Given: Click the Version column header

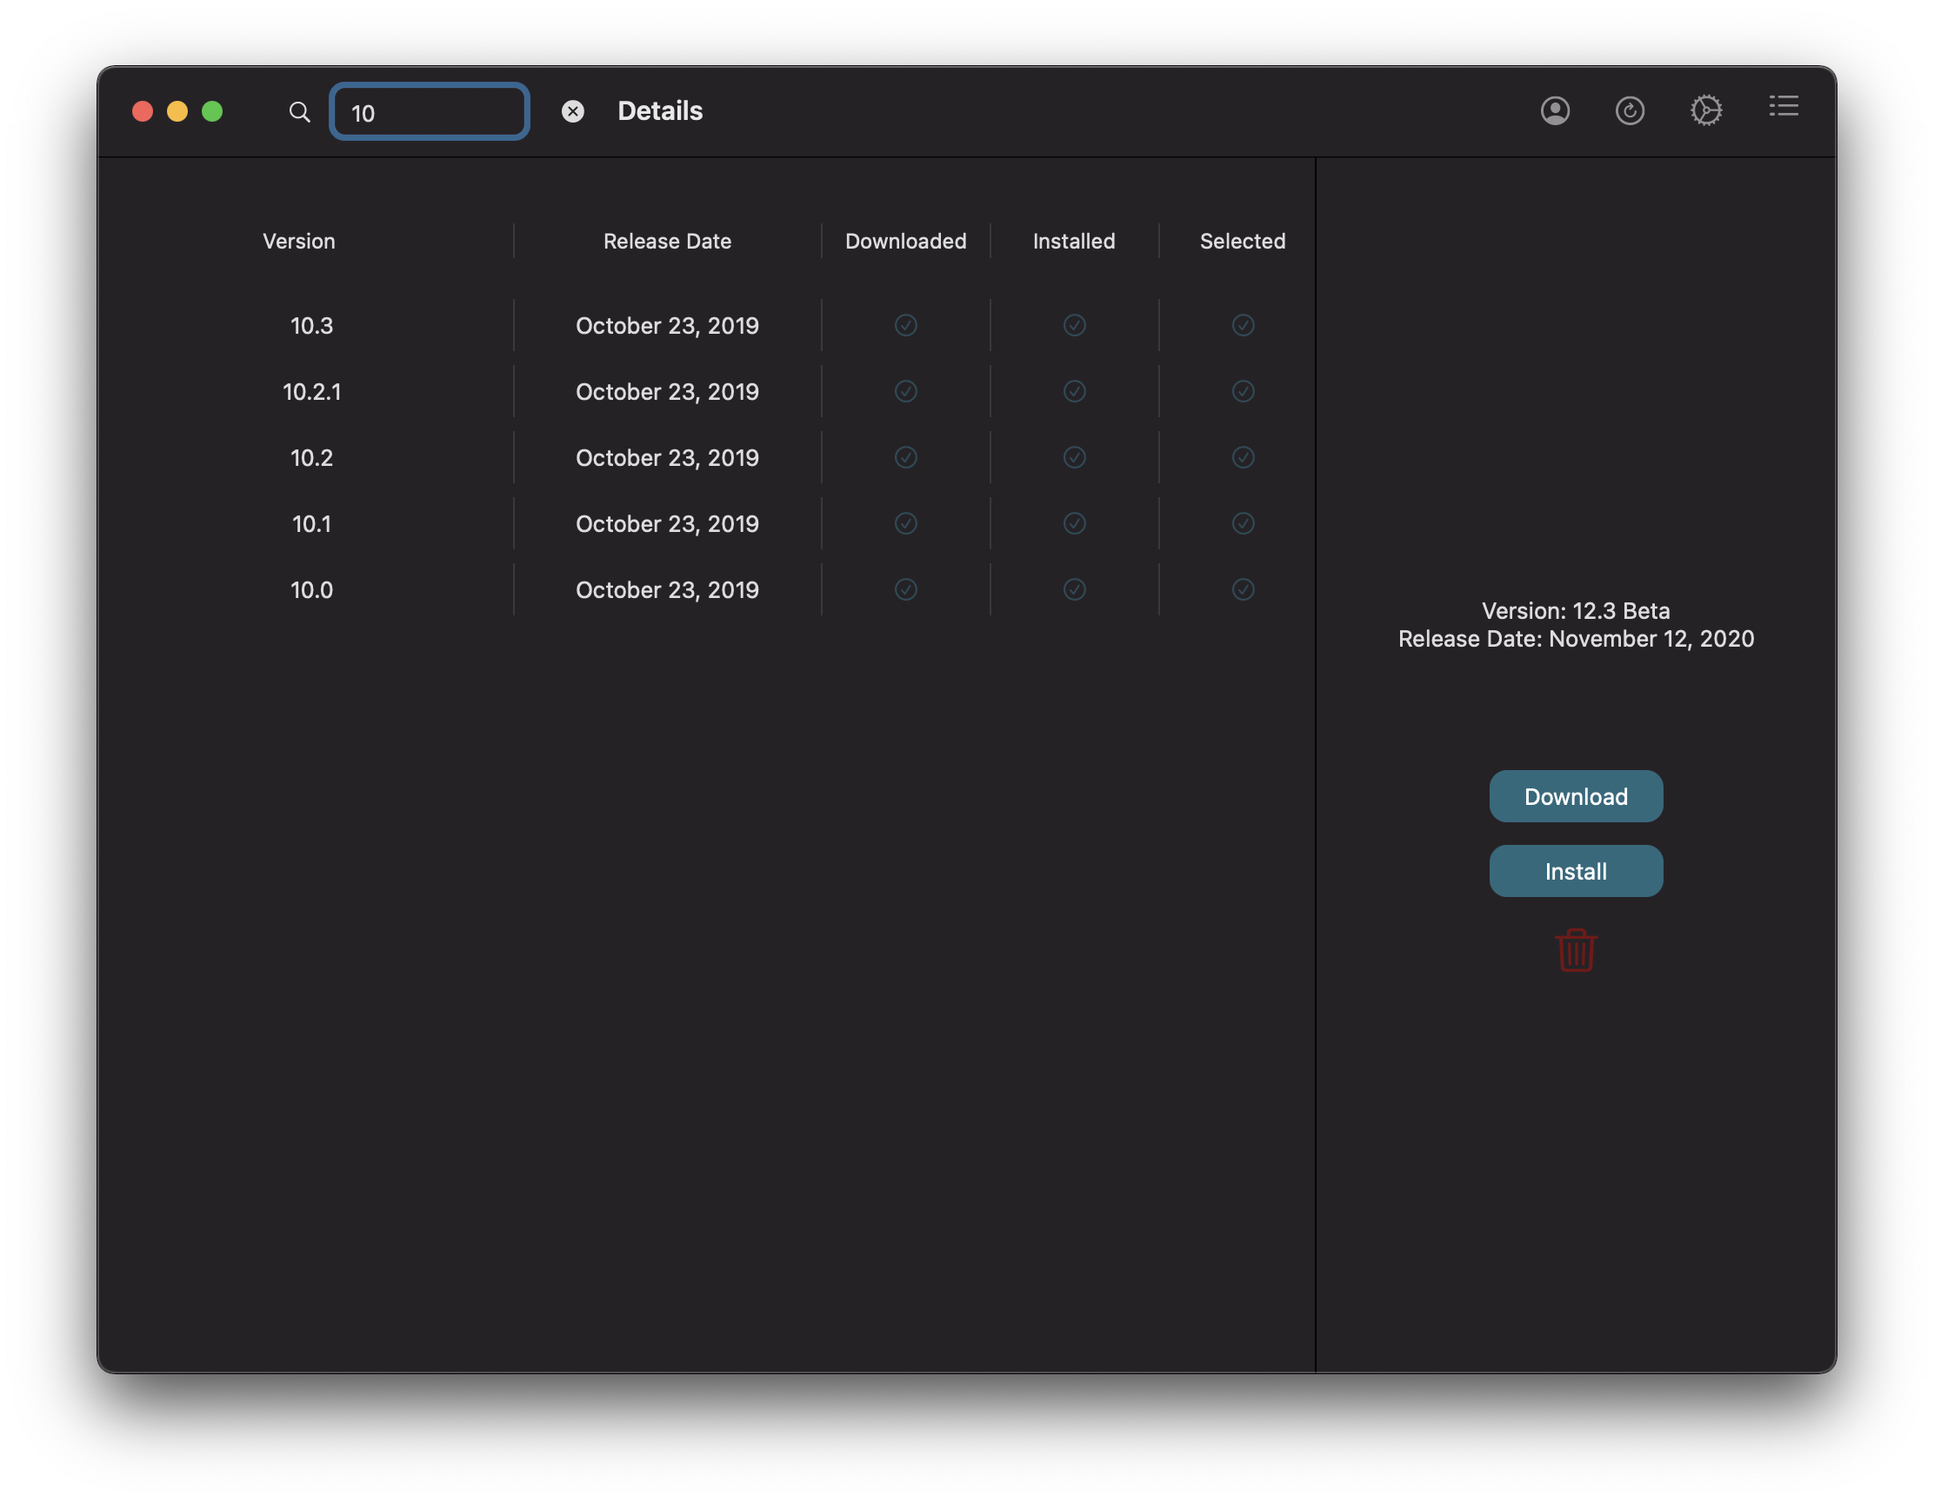Looking at the screenshot, I should [x=299, y=242].
